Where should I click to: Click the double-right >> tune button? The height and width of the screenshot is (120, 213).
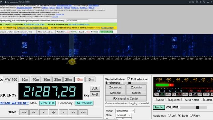[x=73, y=112]
